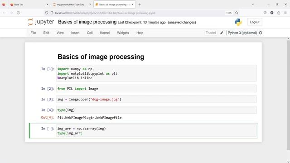Viewport: 290px width, 163px height.
Task: Click the (unsaved changes) status text
Action: (182, 22)
